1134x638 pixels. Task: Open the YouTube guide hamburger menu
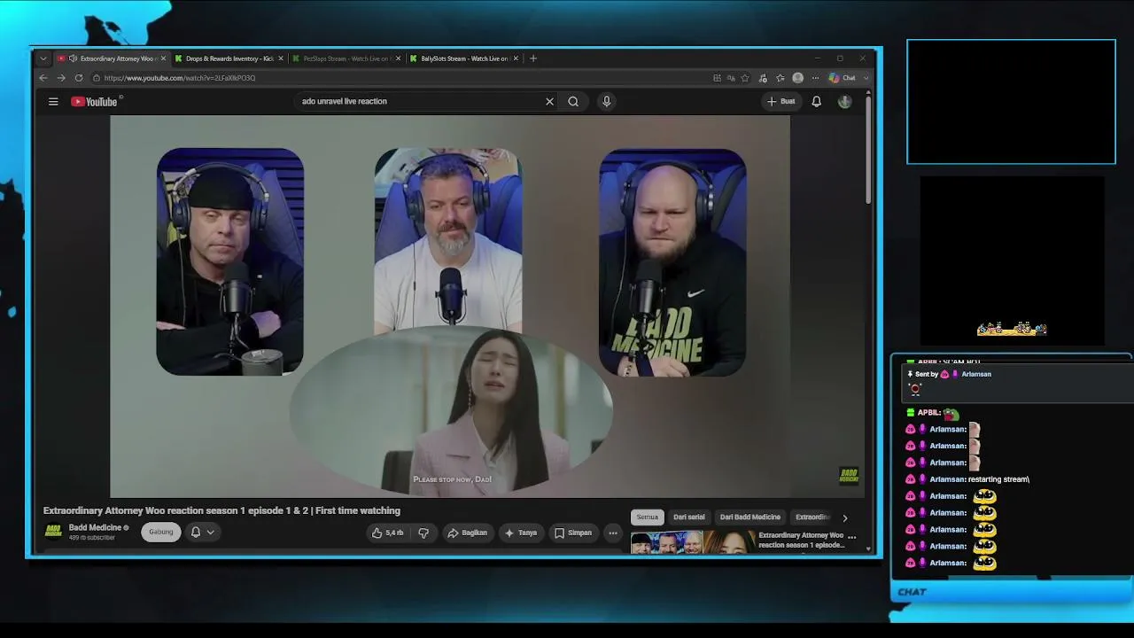[x=53, y=101]
